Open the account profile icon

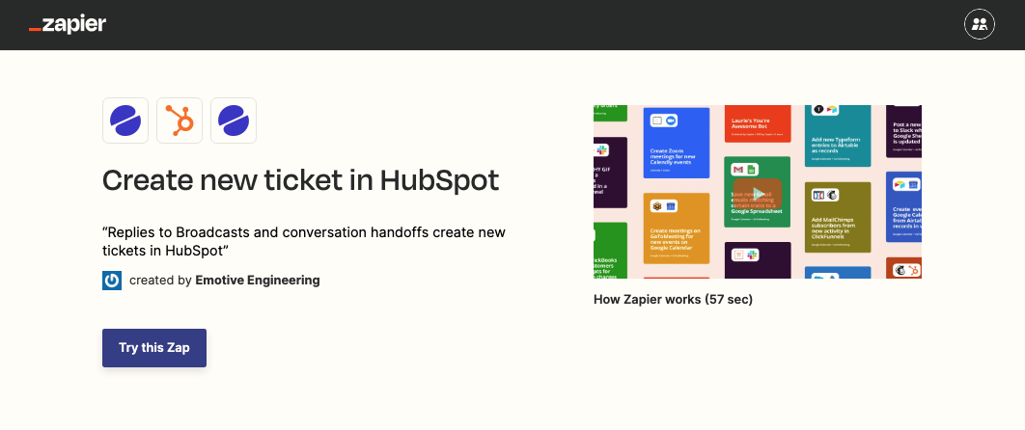click(980, 25)
